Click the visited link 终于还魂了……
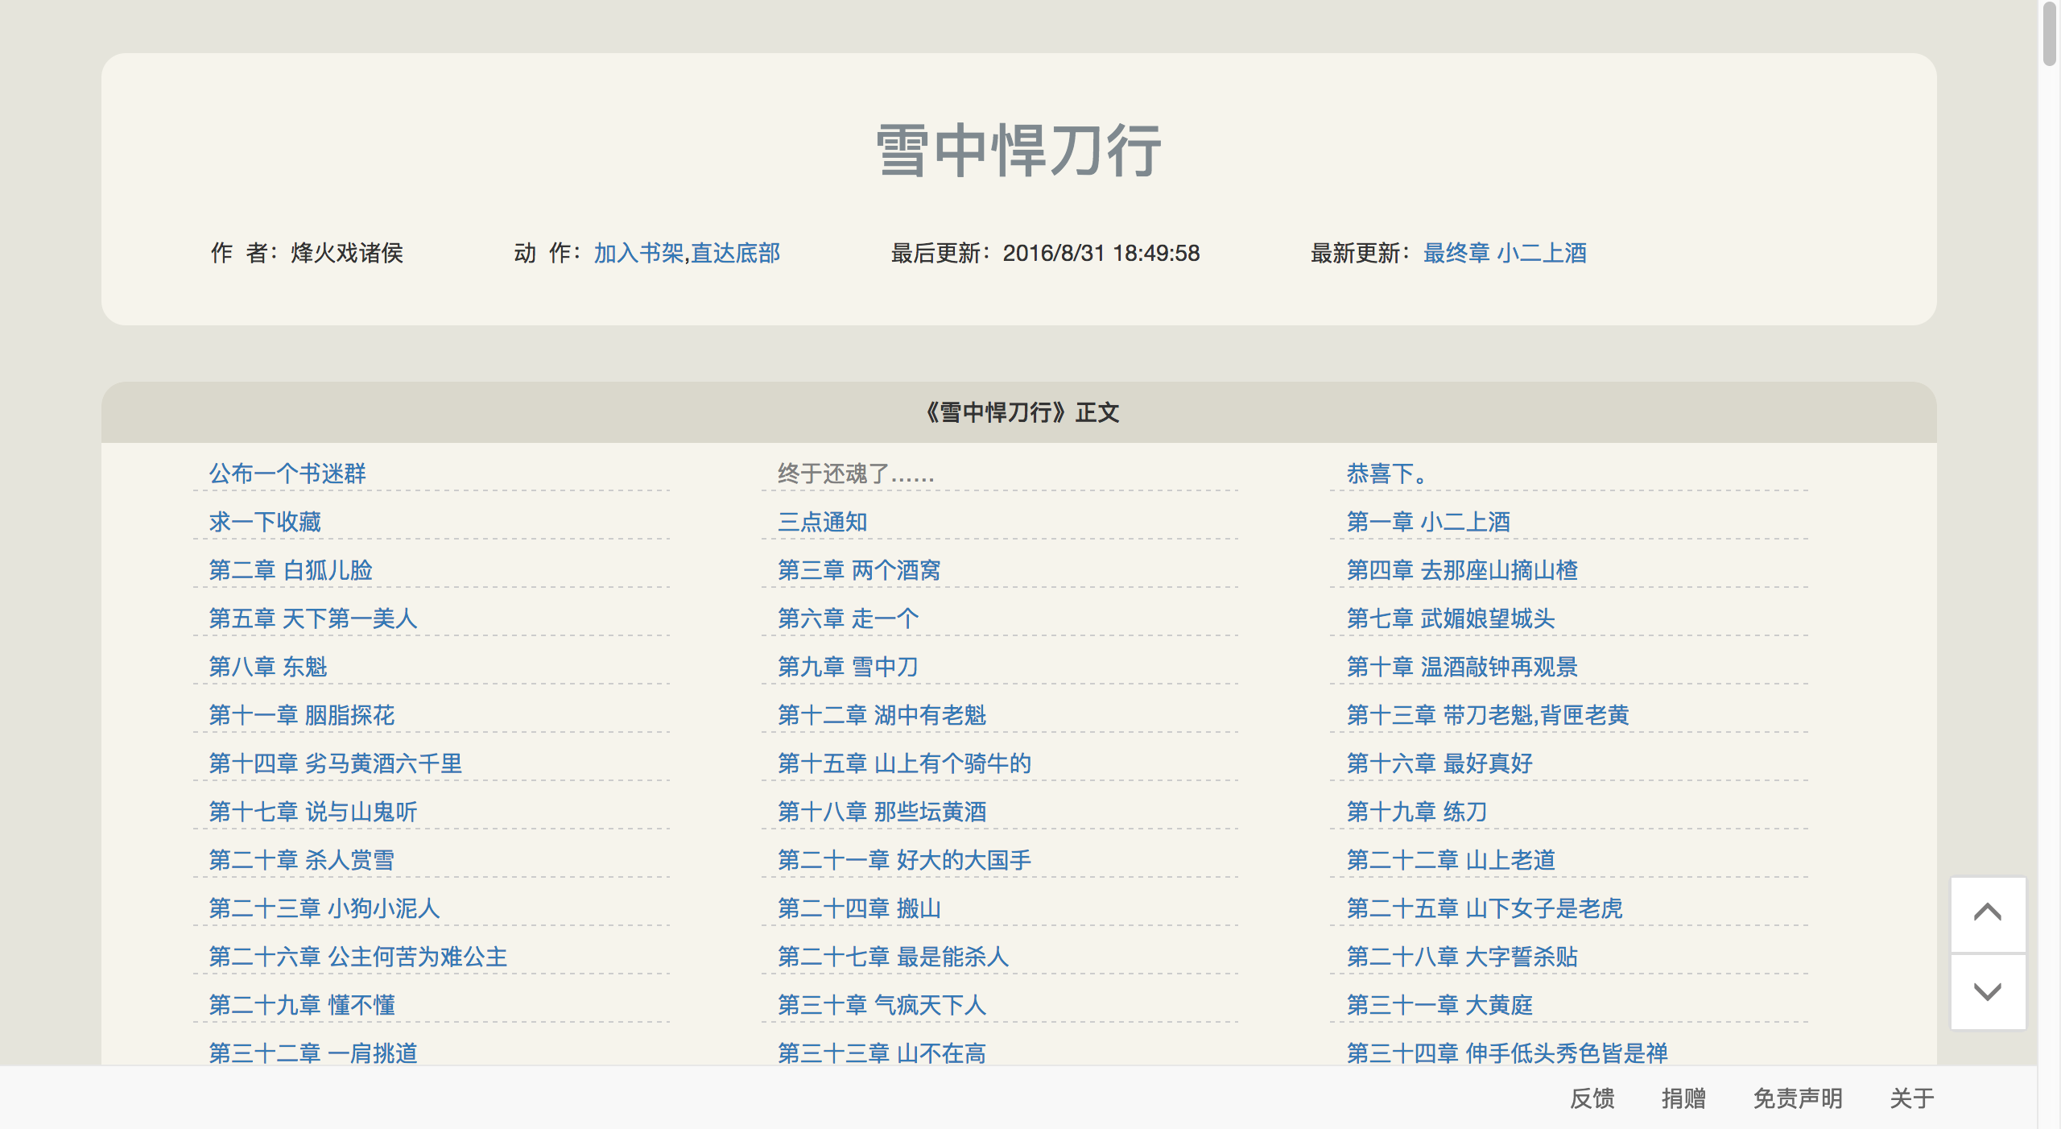Image resolution: width=2061 pixels, height=1129 pixels. pyautogui.click(x=856, y=474)
